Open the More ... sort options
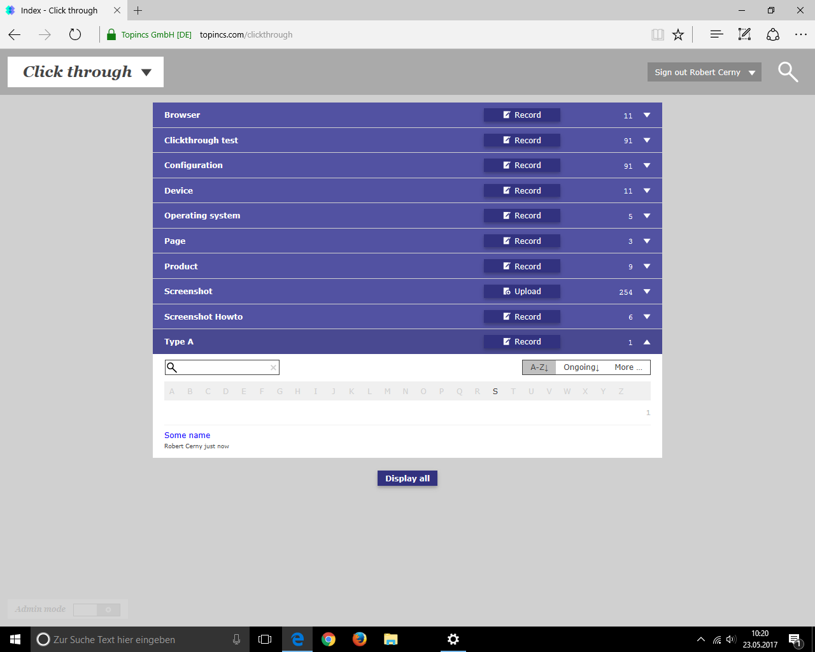This screenshot has width=815, height=652. pos(628,367)
